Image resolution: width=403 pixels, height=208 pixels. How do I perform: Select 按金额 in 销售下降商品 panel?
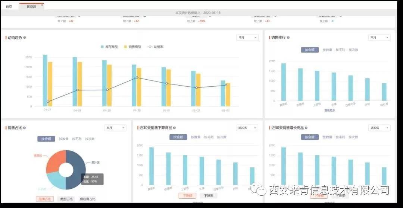click(178, 137)
